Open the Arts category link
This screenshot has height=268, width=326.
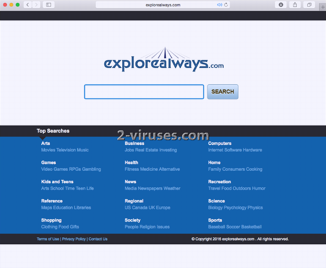46,143
